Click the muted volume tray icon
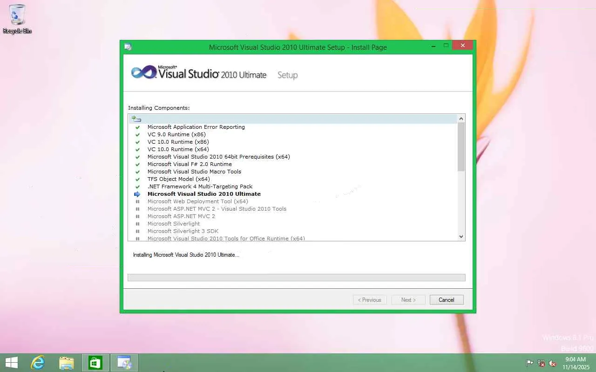This screenshot has width=596, height=372. (x=552, y=363)
